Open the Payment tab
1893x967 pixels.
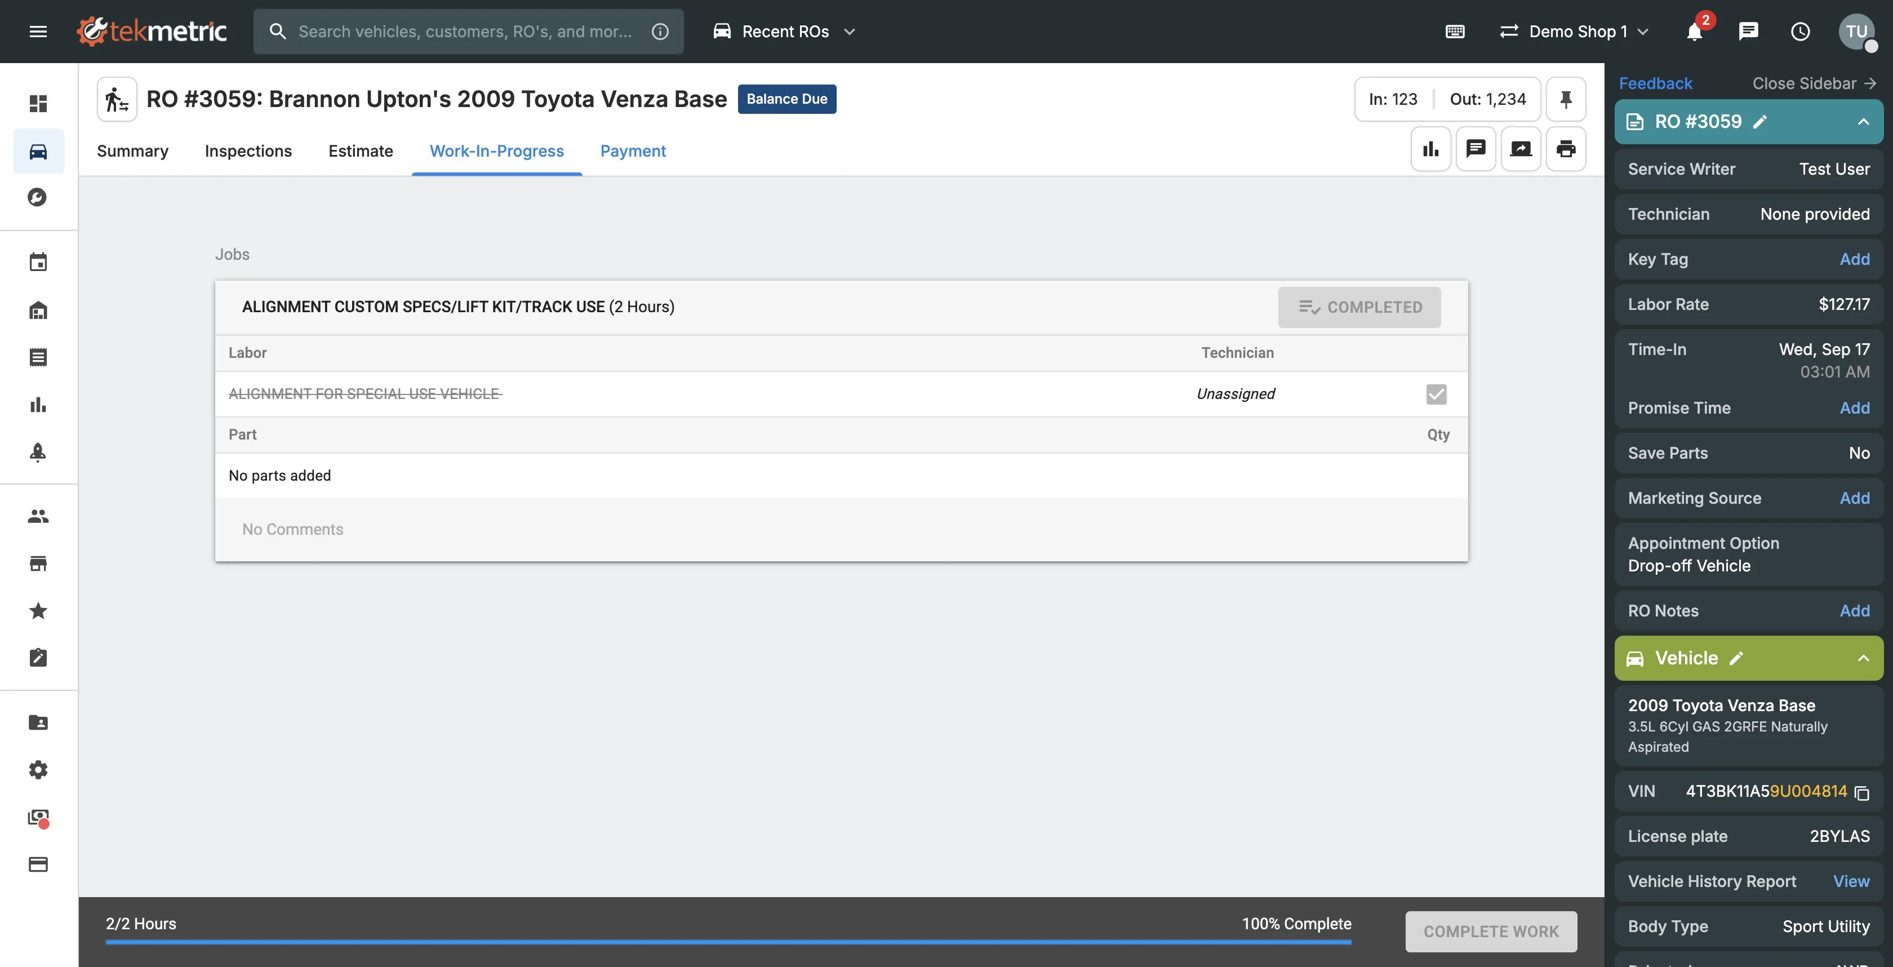633,150
